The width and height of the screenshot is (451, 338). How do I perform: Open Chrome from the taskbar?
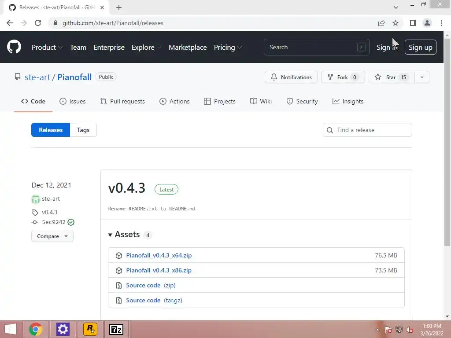(36, 329)
